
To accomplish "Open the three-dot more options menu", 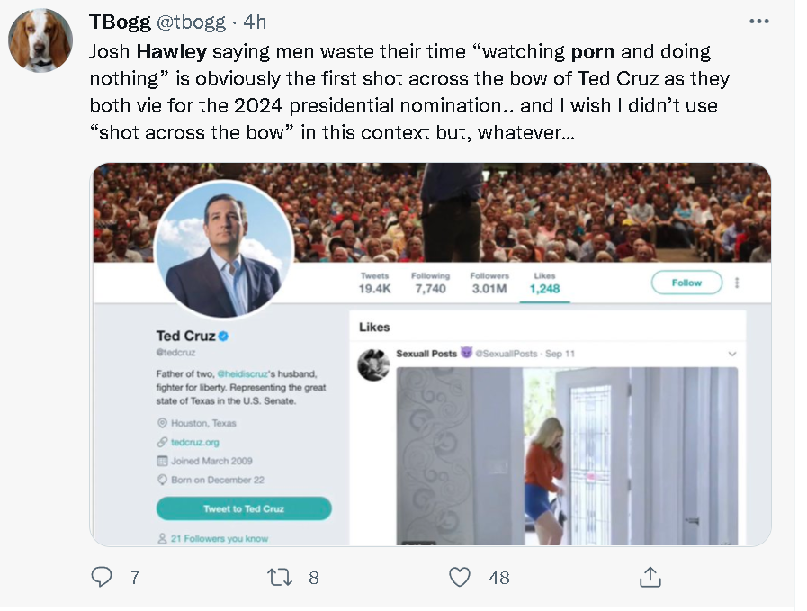I will click(759, 22).
